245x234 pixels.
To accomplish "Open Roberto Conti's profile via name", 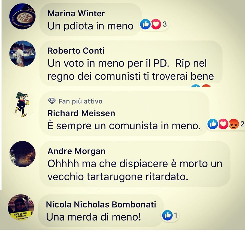I will [x=76, y=51].
